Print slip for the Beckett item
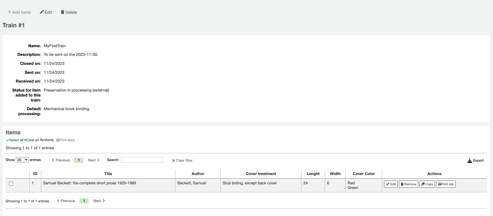Screen dimensions: 493x216 point(446,184)
